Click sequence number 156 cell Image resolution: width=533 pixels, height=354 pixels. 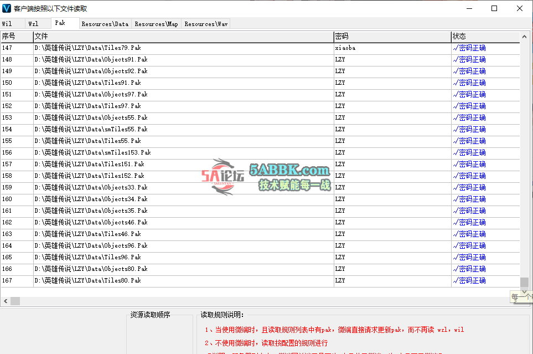click(x=17, y=152)
